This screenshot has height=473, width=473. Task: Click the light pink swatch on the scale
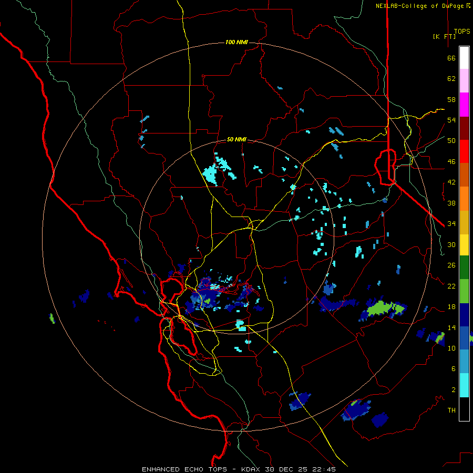(464, 81)
